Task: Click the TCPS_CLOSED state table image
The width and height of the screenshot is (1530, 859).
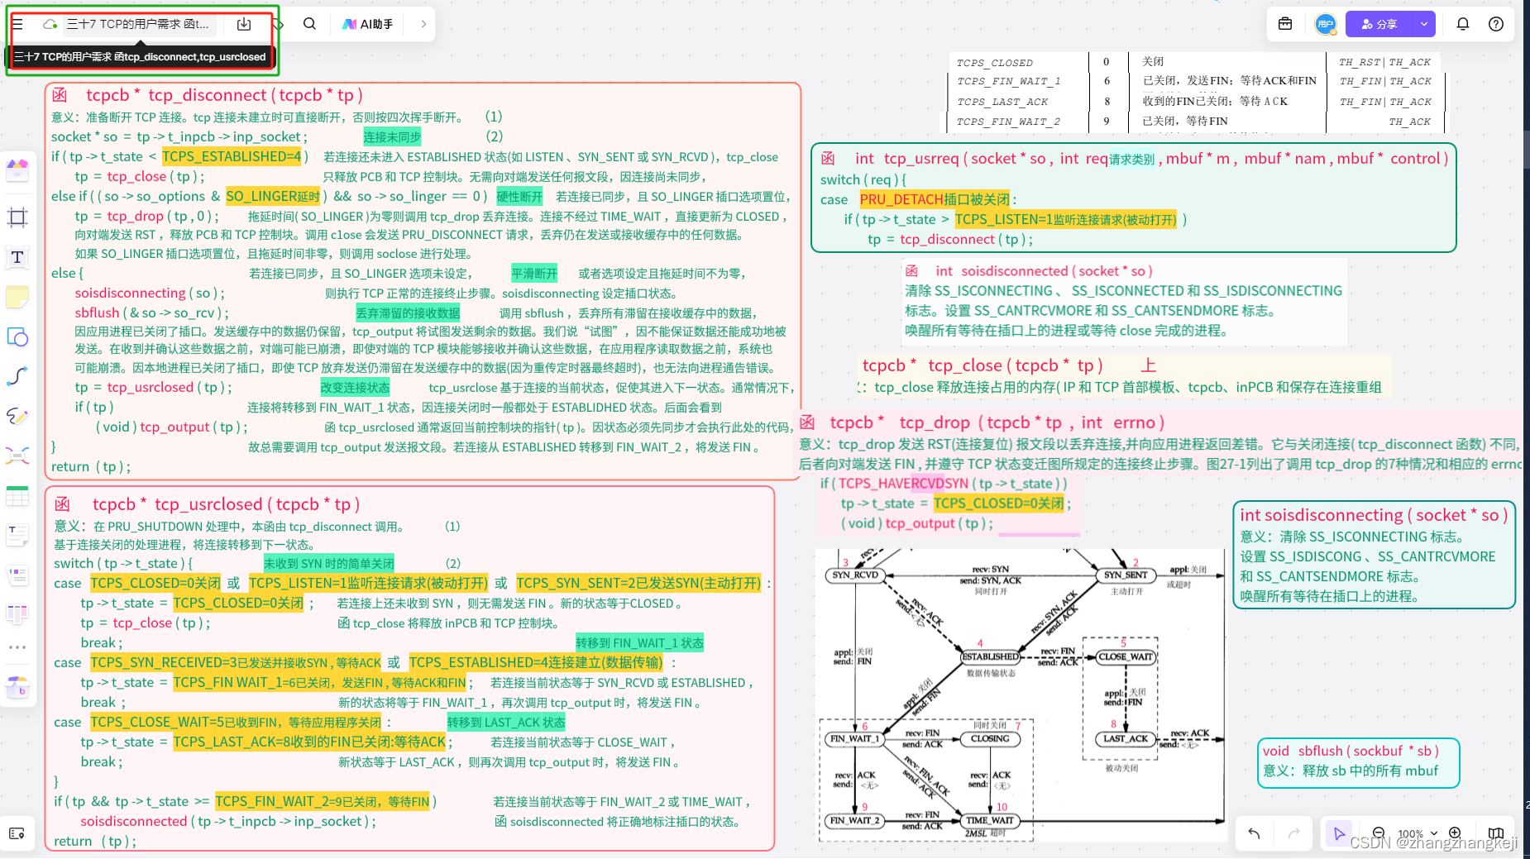Action: tap(1197, 91)
